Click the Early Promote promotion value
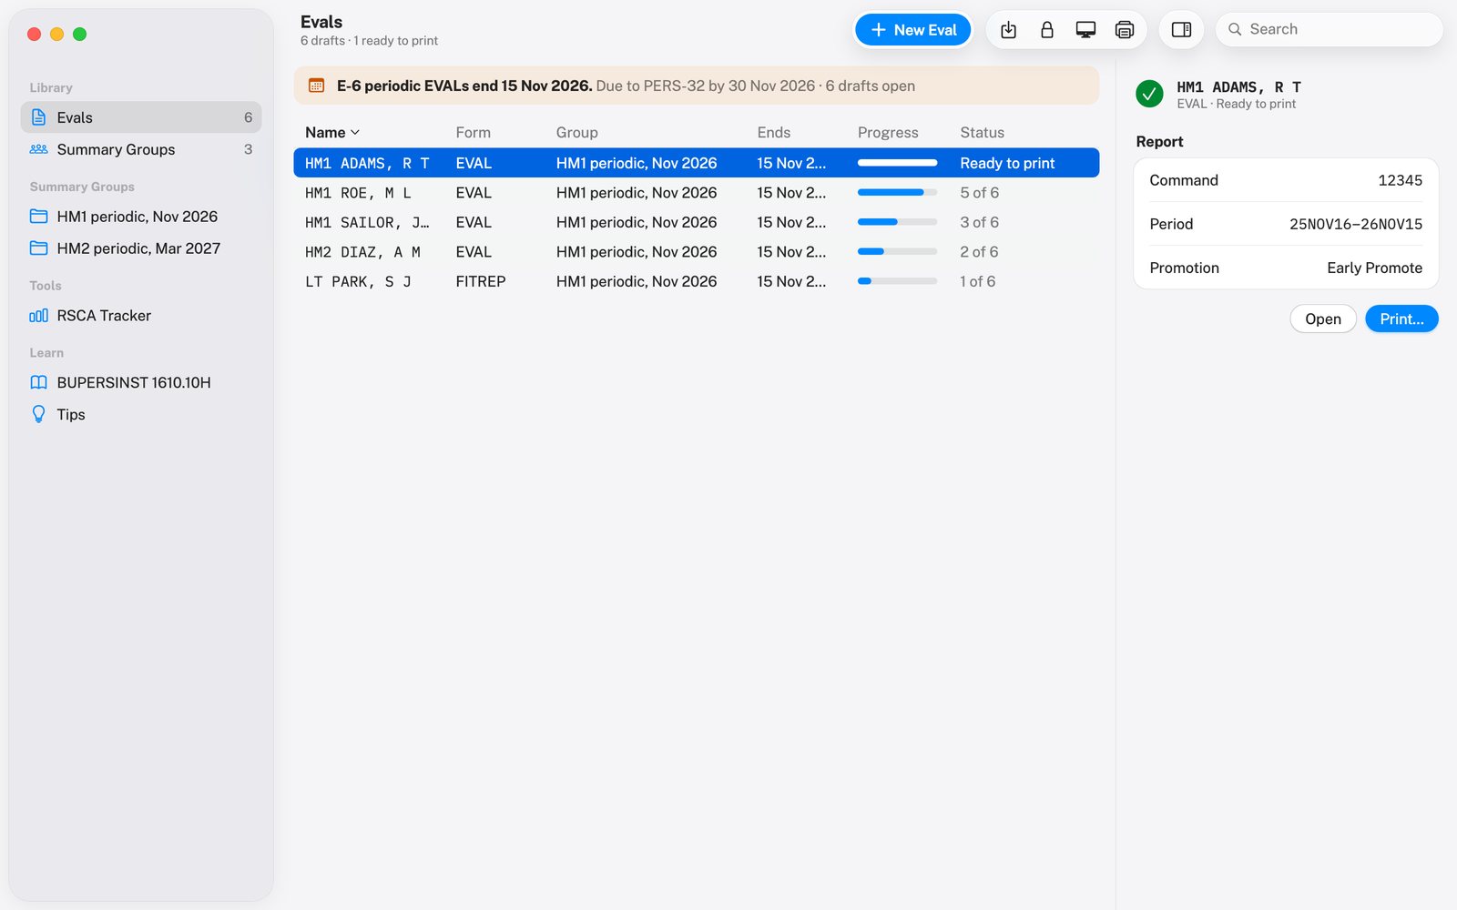 tap(1374, 268)
